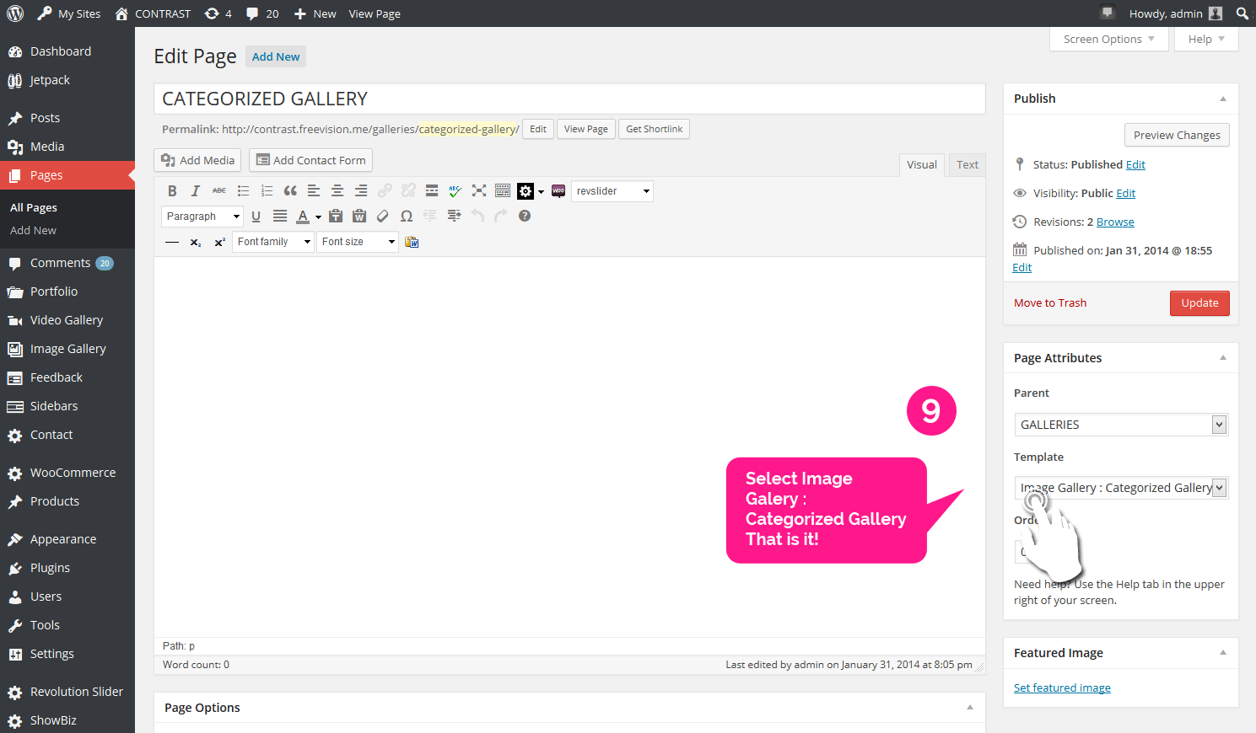This screenshot has width=1256, height=733.
Task: Toggle italic formatting in the editor
Action: pos(196,191)
